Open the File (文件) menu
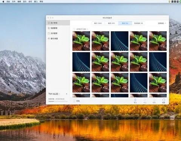Viewport: 181px width, 141px height. 14,2
